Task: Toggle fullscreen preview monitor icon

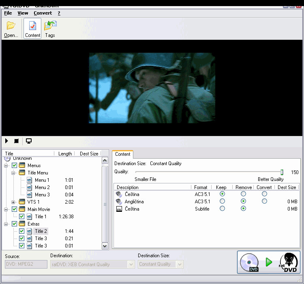Action: click(x=29, y=141)
